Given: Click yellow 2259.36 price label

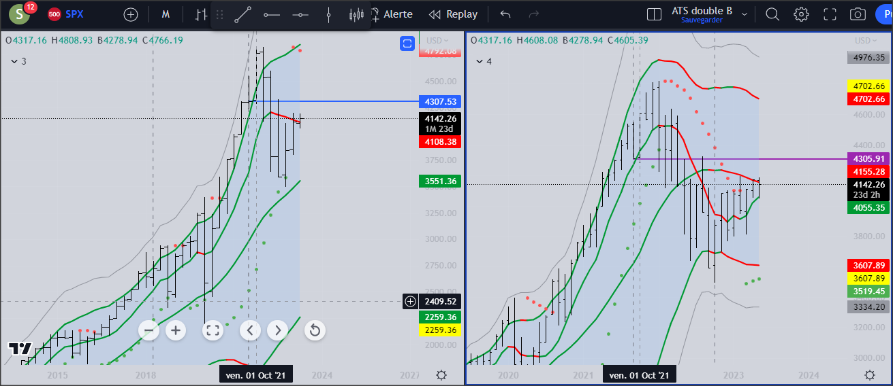Looking at the screenshot, I should click(x=441, y=330).
